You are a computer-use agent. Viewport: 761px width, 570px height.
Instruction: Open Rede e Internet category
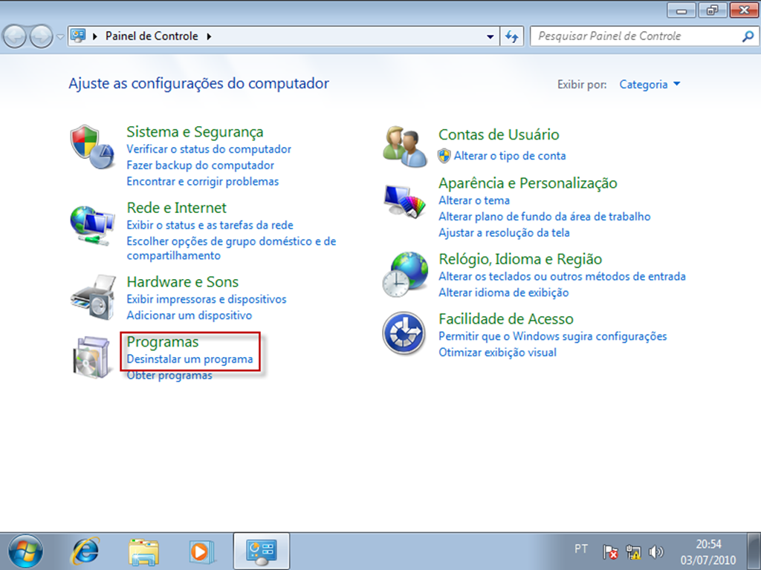177,208
